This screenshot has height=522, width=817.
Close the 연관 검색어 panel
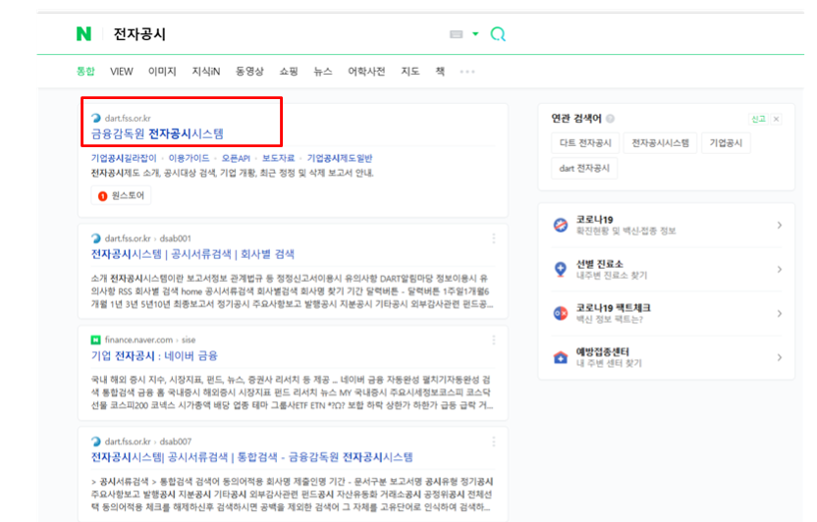pyautogui.click(x=777, y=119)
